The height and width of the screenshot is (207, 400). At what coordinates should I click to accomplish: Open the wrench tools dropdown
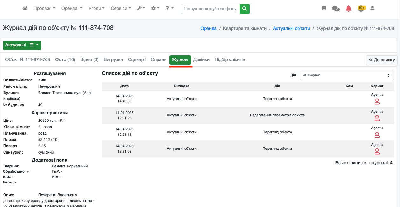tap(141, 9)
